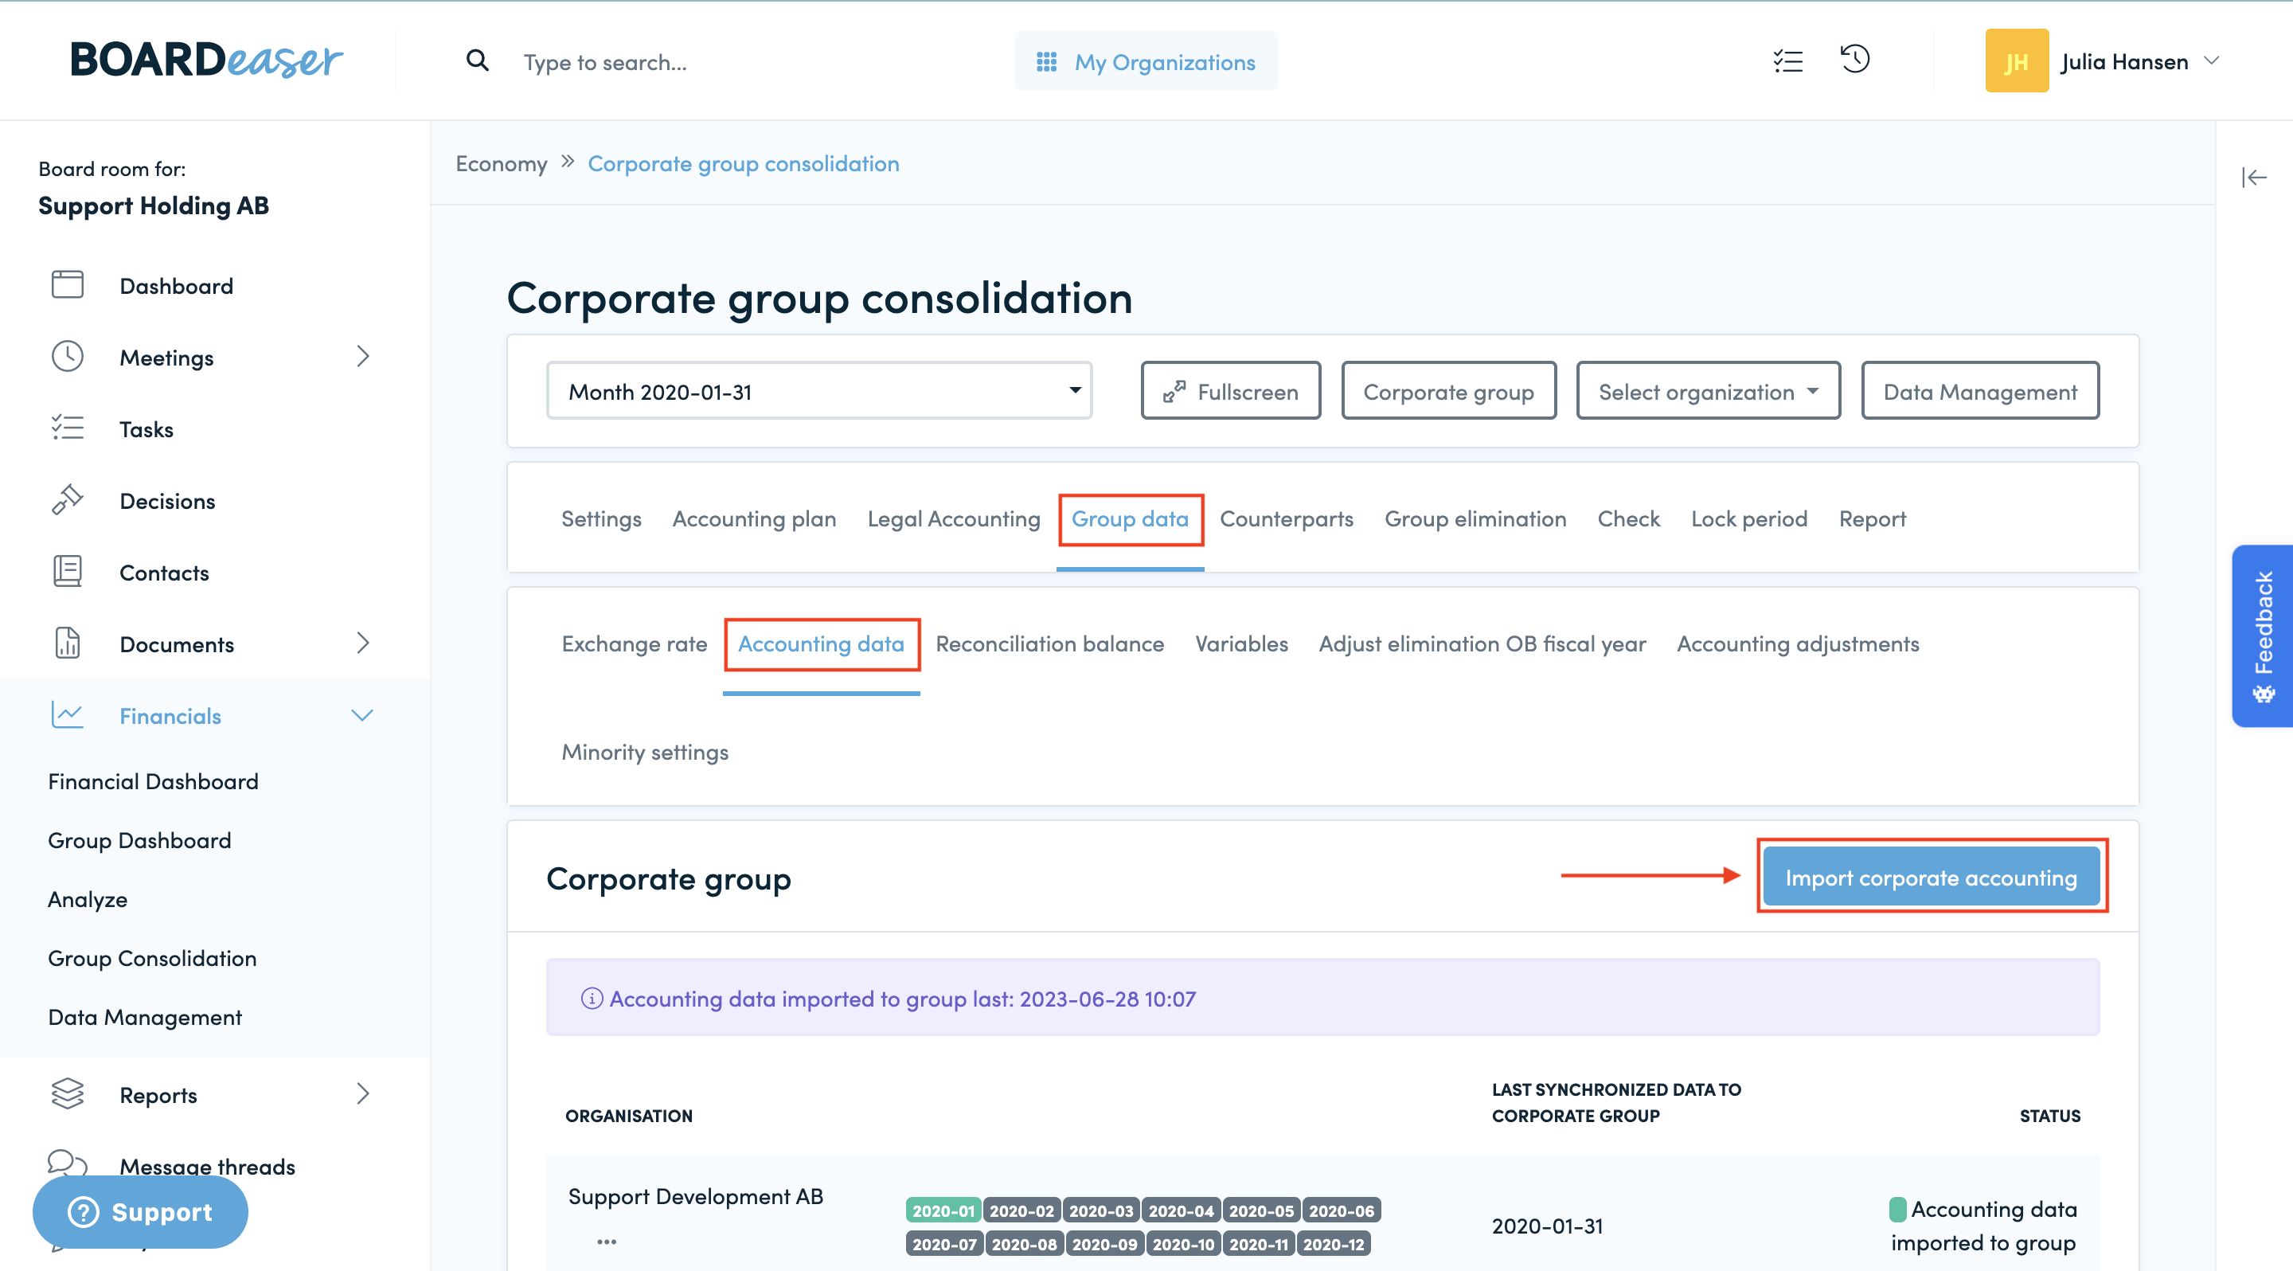This screenshot has height=1271, width=2293.
Task: Click the BOARDeaser logo
Action: (206, 60)
